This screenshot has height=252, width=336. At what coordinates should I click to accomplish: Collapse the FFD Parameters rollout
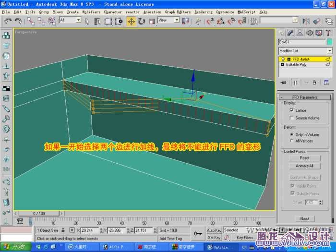pos(305,97)
